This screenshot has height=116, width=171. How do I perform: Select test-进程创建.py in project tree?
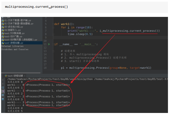(x=22, y=43)
